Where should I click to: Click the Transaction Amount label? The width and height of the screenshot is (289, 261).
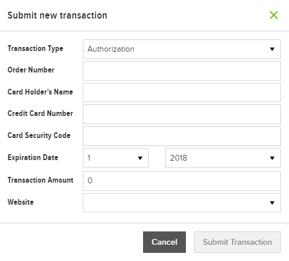pyautogui.click(x=41, y=180)
